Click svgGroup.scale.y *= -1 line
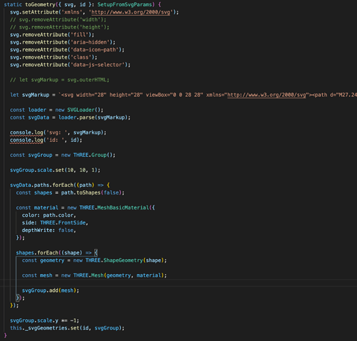 click(44, 321)
